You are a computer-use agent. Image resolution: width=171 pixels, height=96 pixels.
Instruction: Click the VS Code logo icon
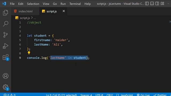4,4
